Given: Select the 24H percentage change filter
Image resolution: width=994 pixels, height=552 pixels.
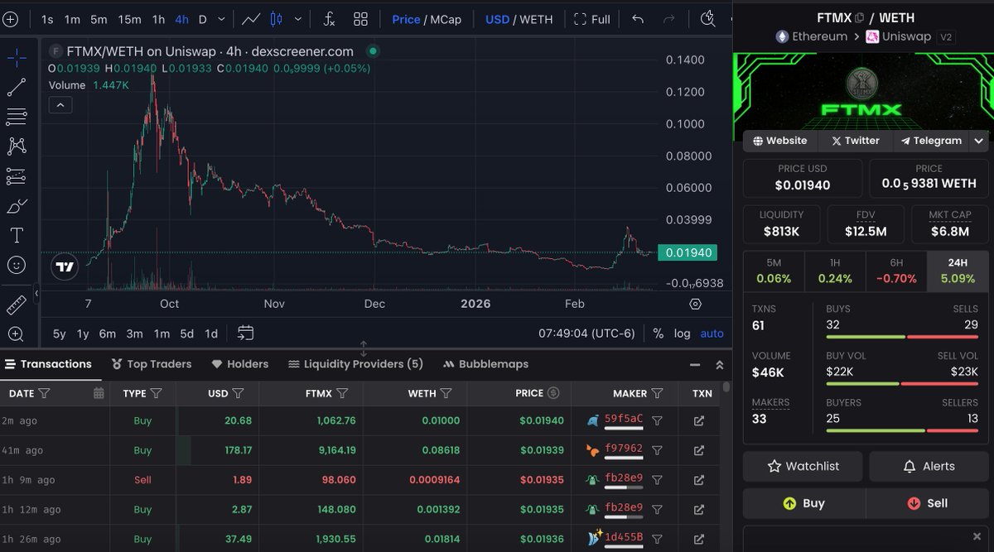Looking at the screenshot, I should point(958,271).
